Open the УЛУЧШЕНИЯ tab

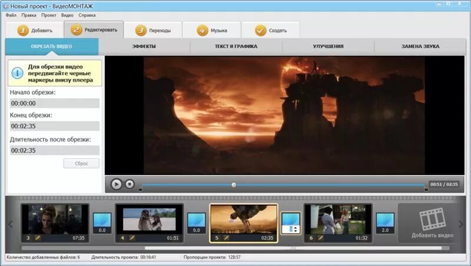pyautogui.click(x=328, y=46)
